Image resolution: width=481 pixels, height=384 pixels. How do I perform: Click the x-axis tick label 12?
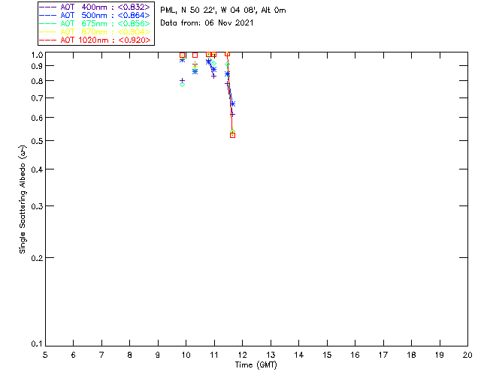[x=242, y=355]
